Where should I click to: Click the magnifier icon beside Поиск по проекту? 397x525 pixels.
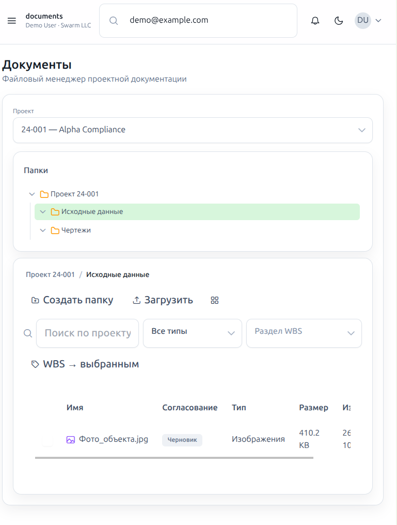27,333
